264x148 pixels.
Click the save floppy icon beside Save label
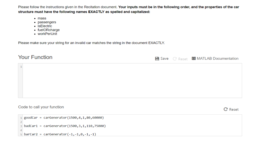coord(157,58)
